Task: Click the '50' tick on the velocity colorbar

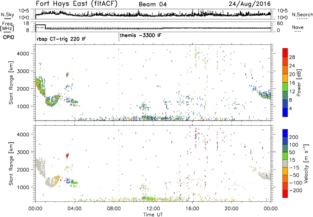Action: click(x=292, y=152)
